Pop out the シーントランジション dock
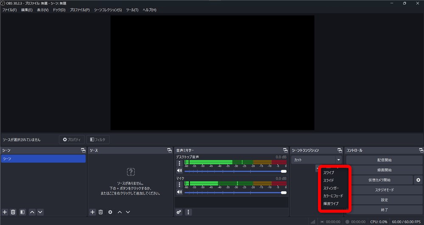This screenshot has height=225, width=424. [x=340, y=150]
